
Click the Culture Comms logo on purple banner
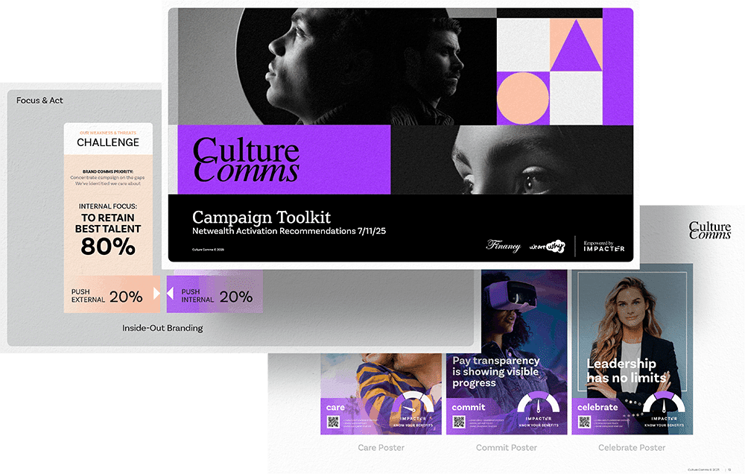point(246,159)
